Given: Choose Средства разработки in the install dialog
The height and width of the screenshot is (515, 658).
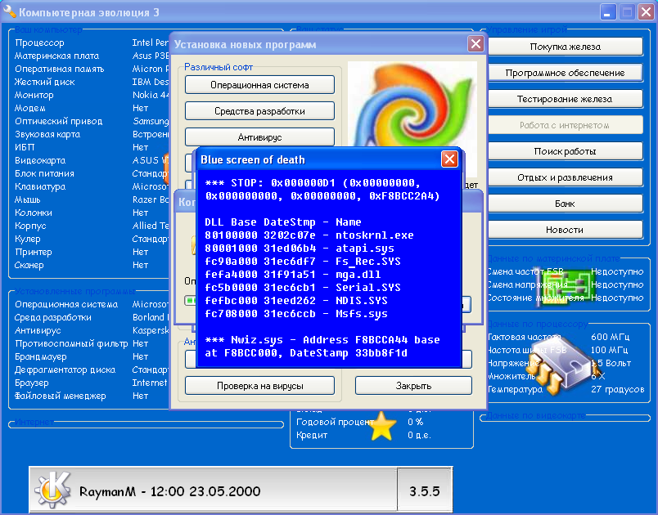Looking at the screenshot, I should tap(259, 111).
